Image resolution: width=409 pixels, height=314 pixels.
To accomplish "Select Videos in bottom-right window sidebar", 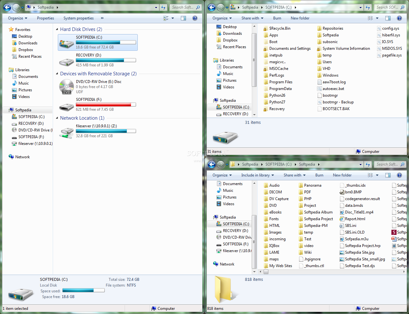I will (228, 204).
